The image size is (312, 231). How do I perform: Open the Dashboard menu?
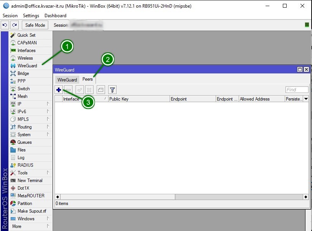click(55, 16)
